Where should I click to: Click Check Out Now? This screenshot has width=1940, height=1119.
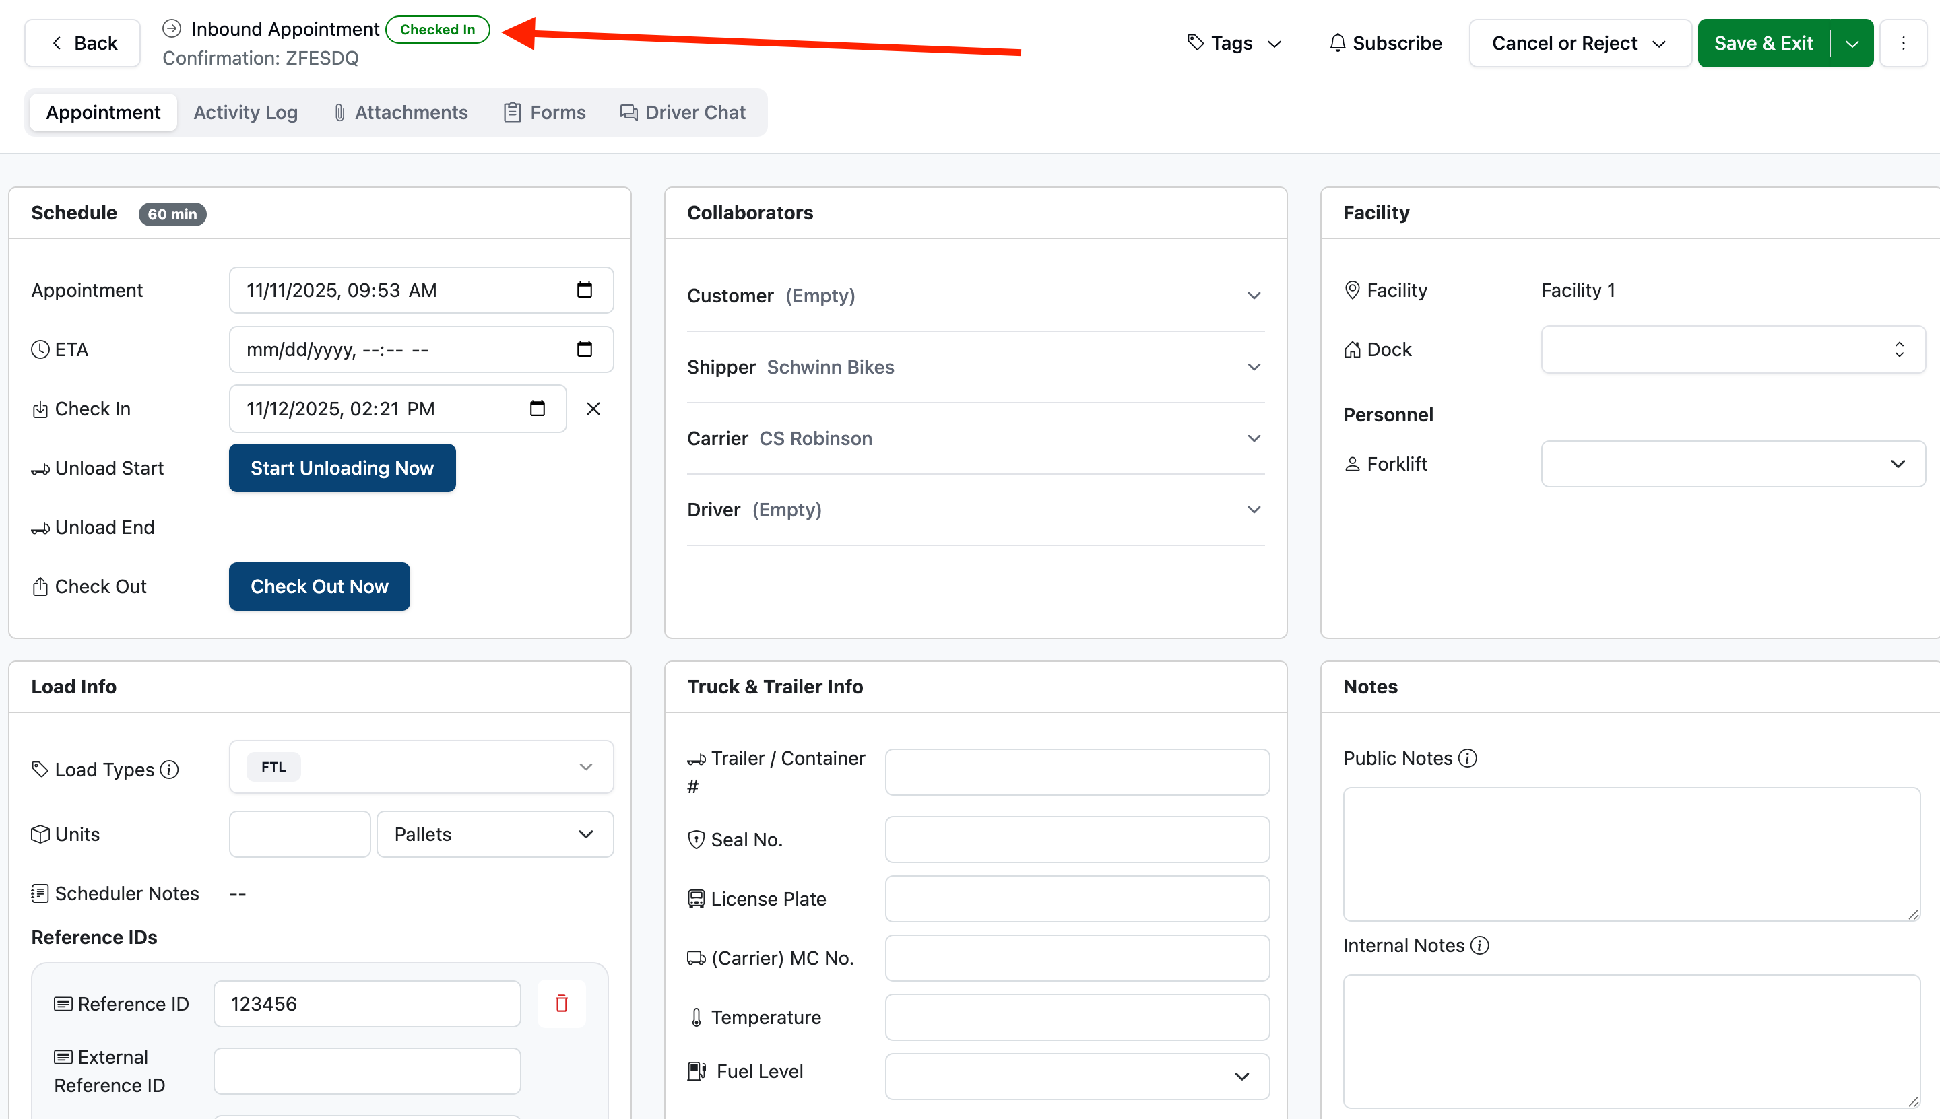pos(319,586)
